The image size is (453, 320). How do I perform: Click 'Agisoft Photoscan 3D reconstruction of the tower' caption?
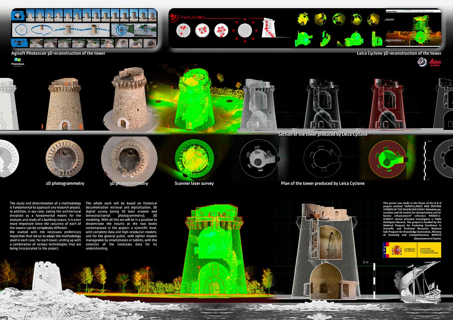58,53
